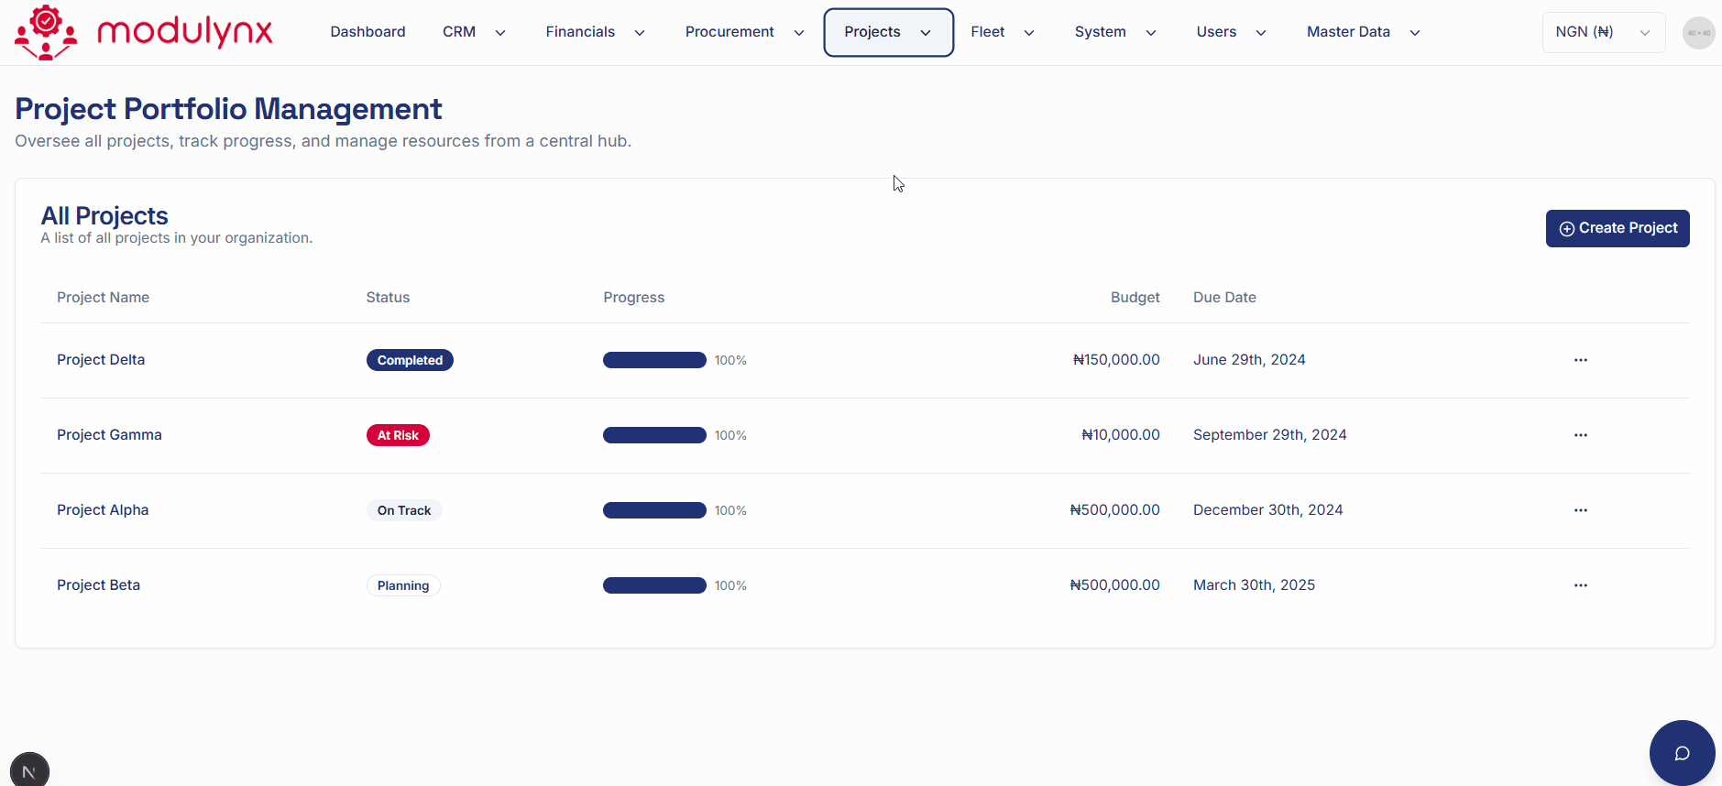
Task: Go to the Dashboard menu item
Action: [367, 32]
